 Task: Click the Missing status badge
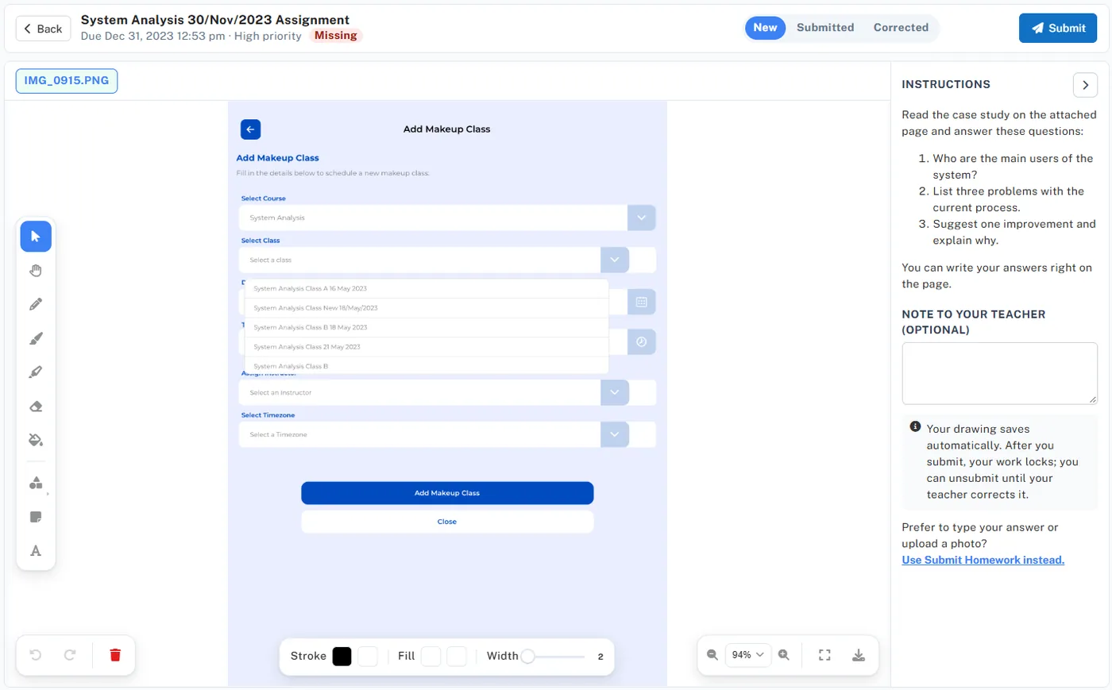[336, 36]
